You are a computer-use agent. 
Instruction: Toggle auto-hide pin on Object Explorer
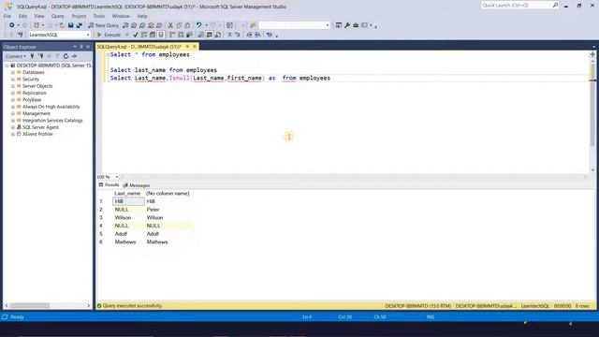point(81,47)
